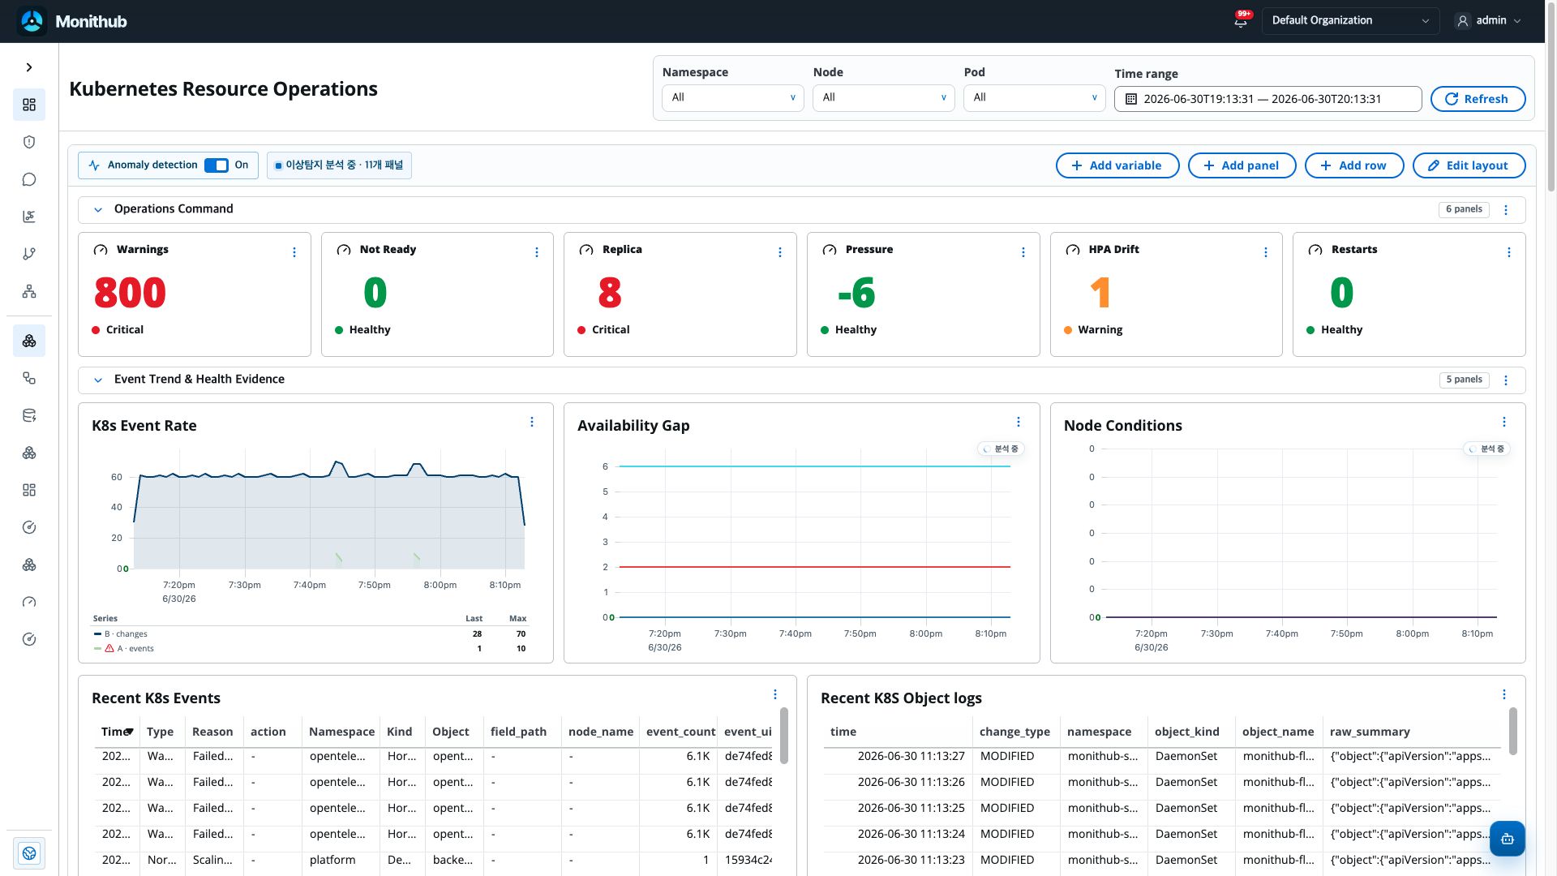Click the anomaly analysis status chip
Viewport: 1557px width, 876px height.
click(x=339, y=165)
